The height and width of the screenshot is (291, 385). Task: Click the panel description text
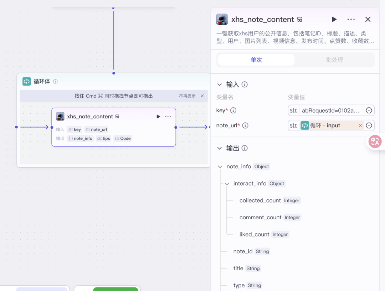(296, 37)
